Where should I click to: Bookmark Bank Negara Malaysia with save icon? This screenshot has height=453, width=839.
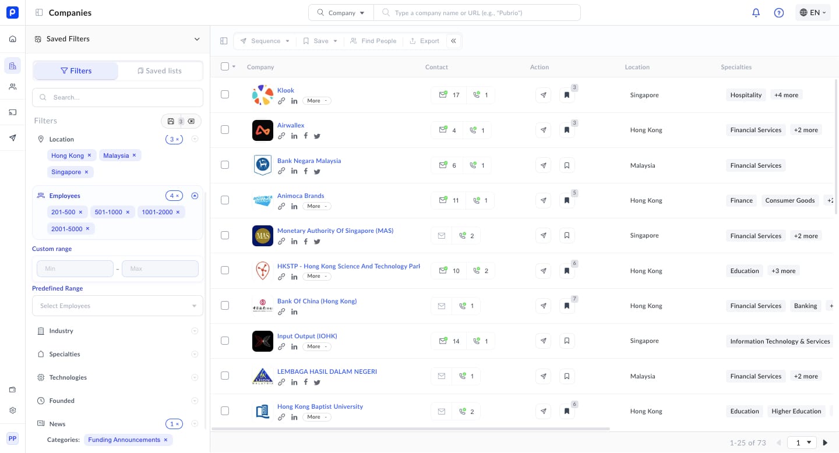[x=566, y=165]
